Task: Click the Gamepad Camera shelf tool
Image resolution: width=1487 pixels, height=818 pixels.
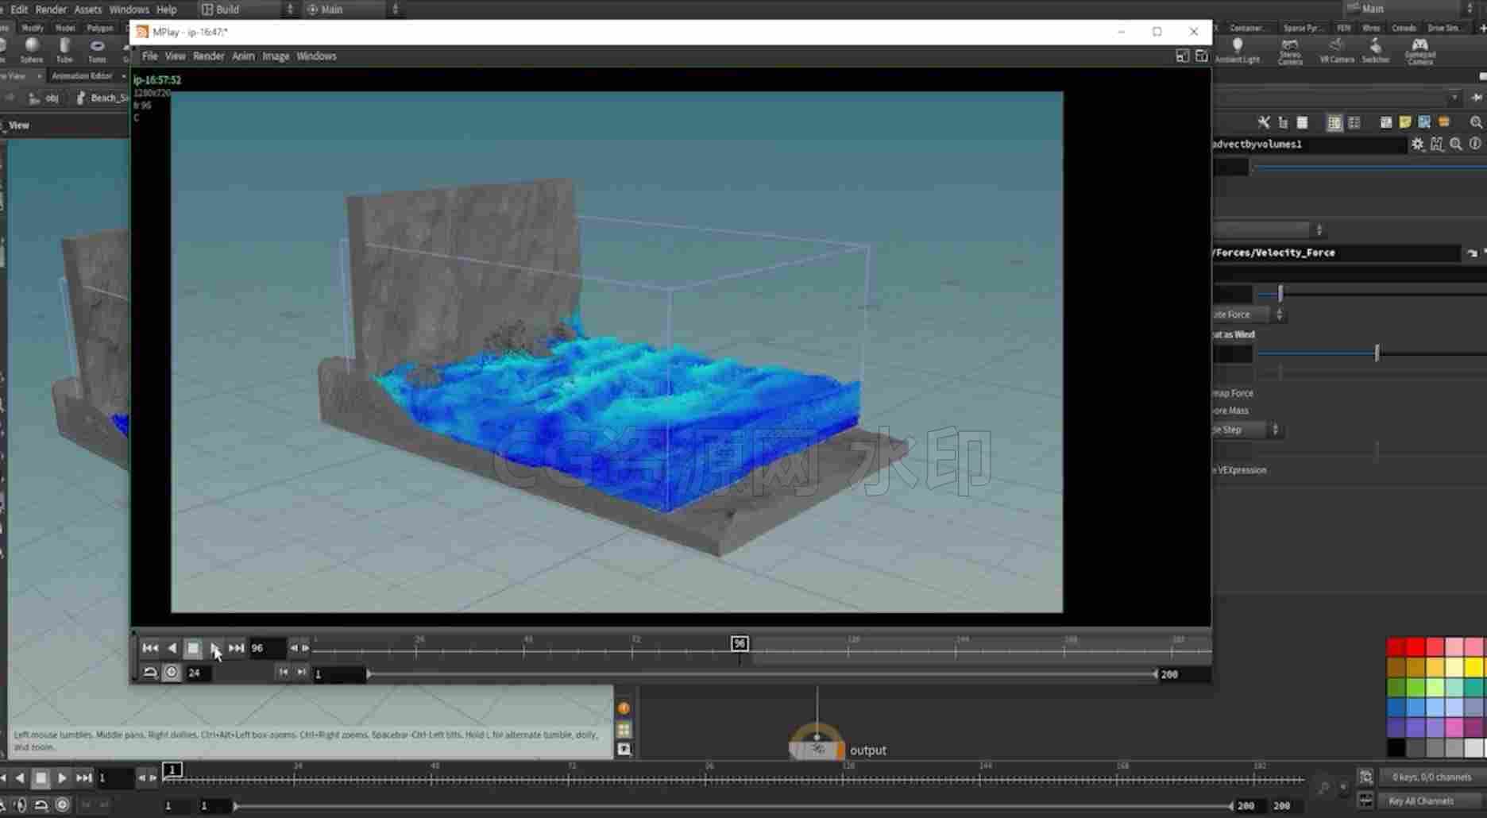Action: (1419, 50)
